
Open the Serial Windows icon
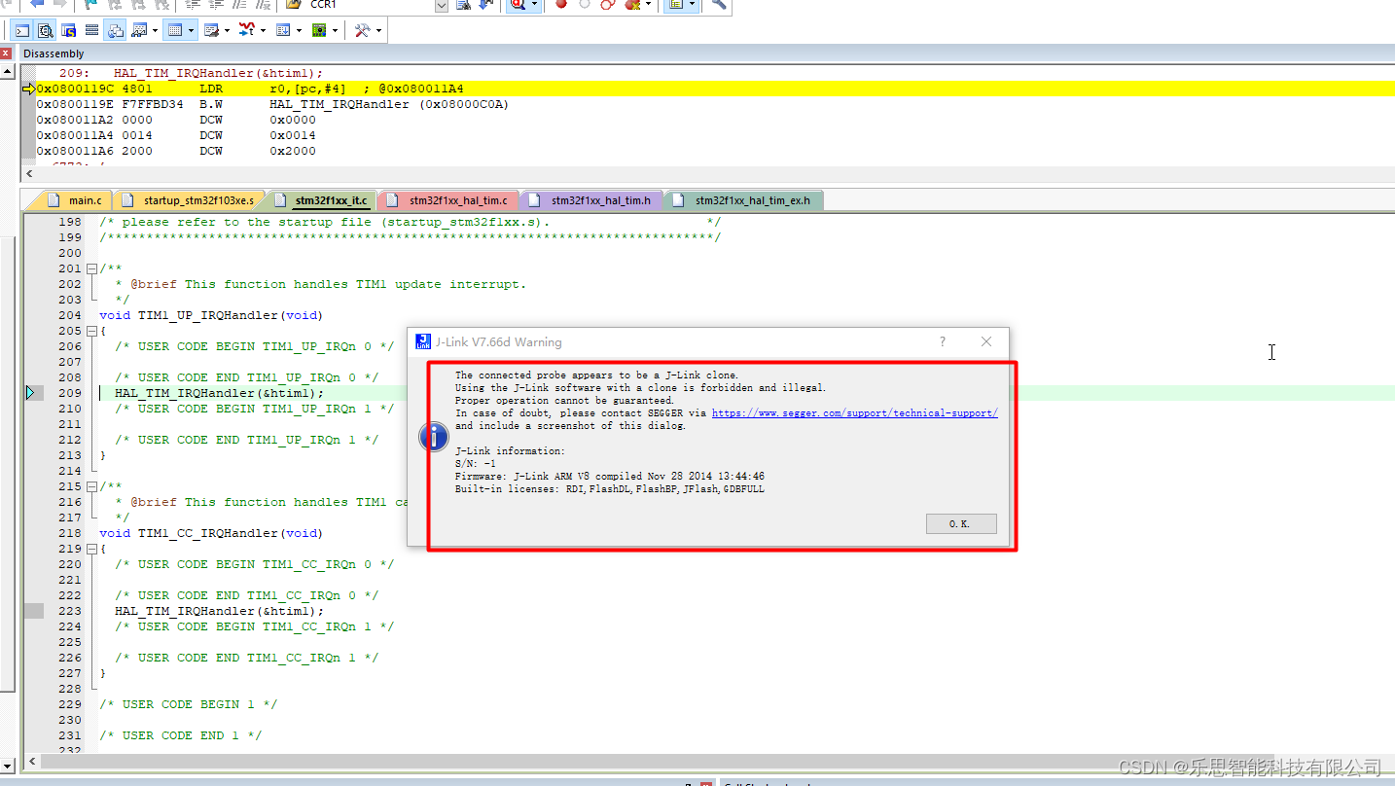(x=211, y=31)
